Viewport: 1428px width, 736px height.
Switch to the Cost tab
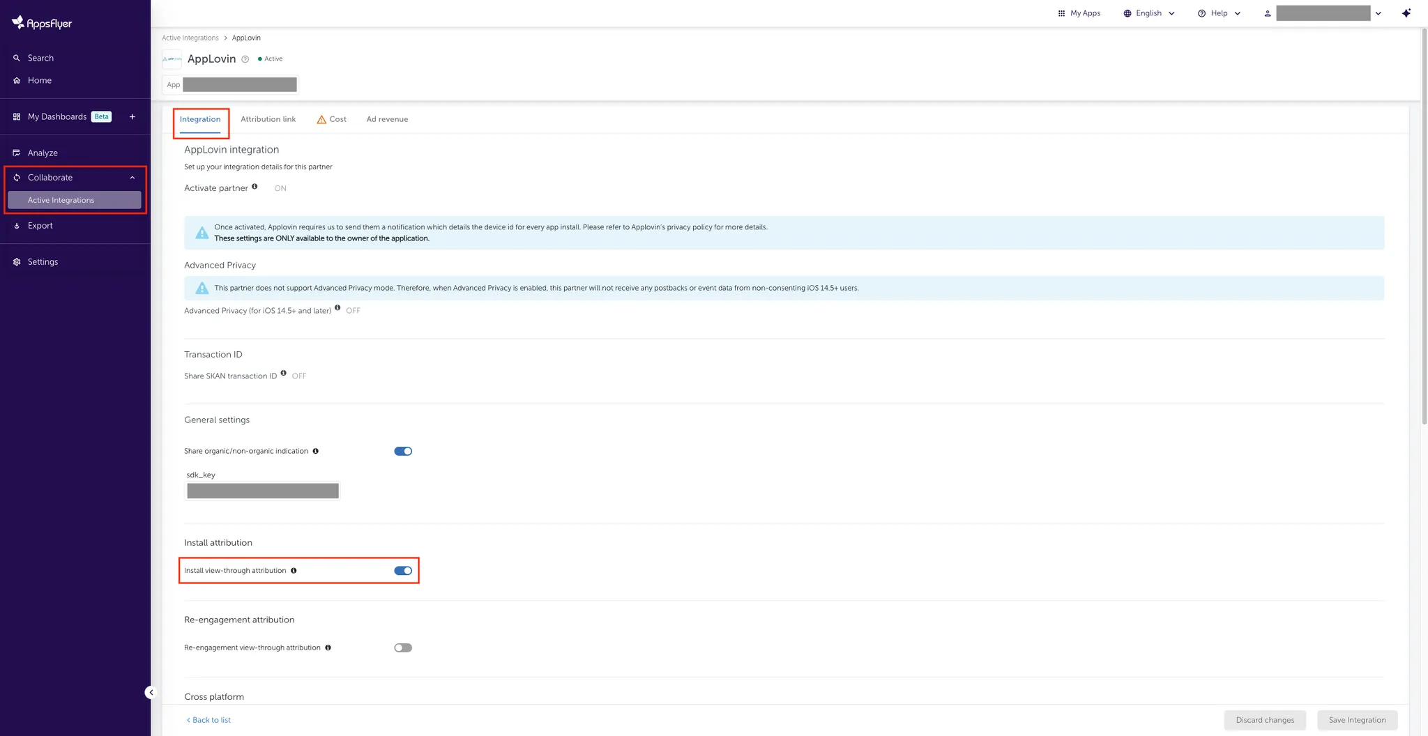(332, 119)
